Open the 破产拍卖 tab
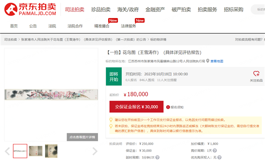Viewport: 265px width, 162px height. click(x=181, y=10)
